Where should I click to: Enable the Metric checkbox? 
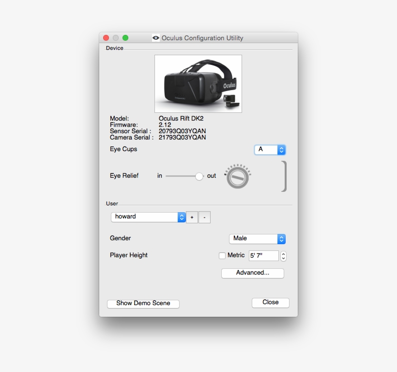[x=222, y=256]
